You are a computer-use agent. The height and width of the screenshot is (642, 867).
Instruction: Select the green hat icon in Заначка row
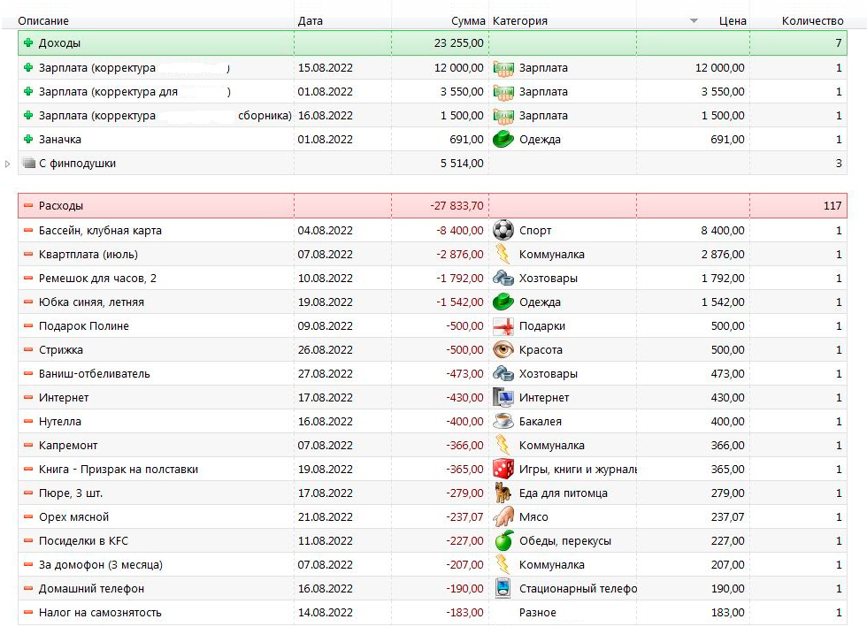tap(503, 139)
